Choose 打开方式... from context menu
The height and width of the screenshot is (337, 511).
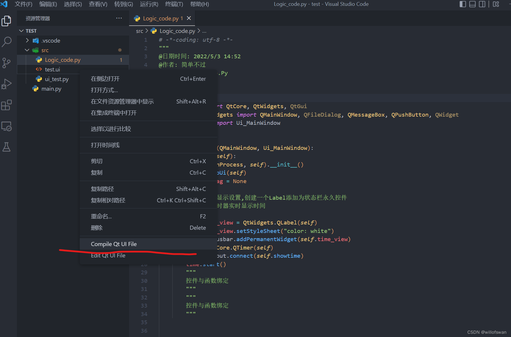tap(148, 90)
